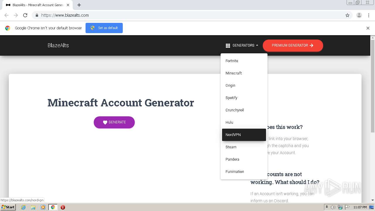Image resolution: width=375 pixels, height=211 pixels.
Task: Choose Spotify in the dropdown list
Action: click(244, 98)
